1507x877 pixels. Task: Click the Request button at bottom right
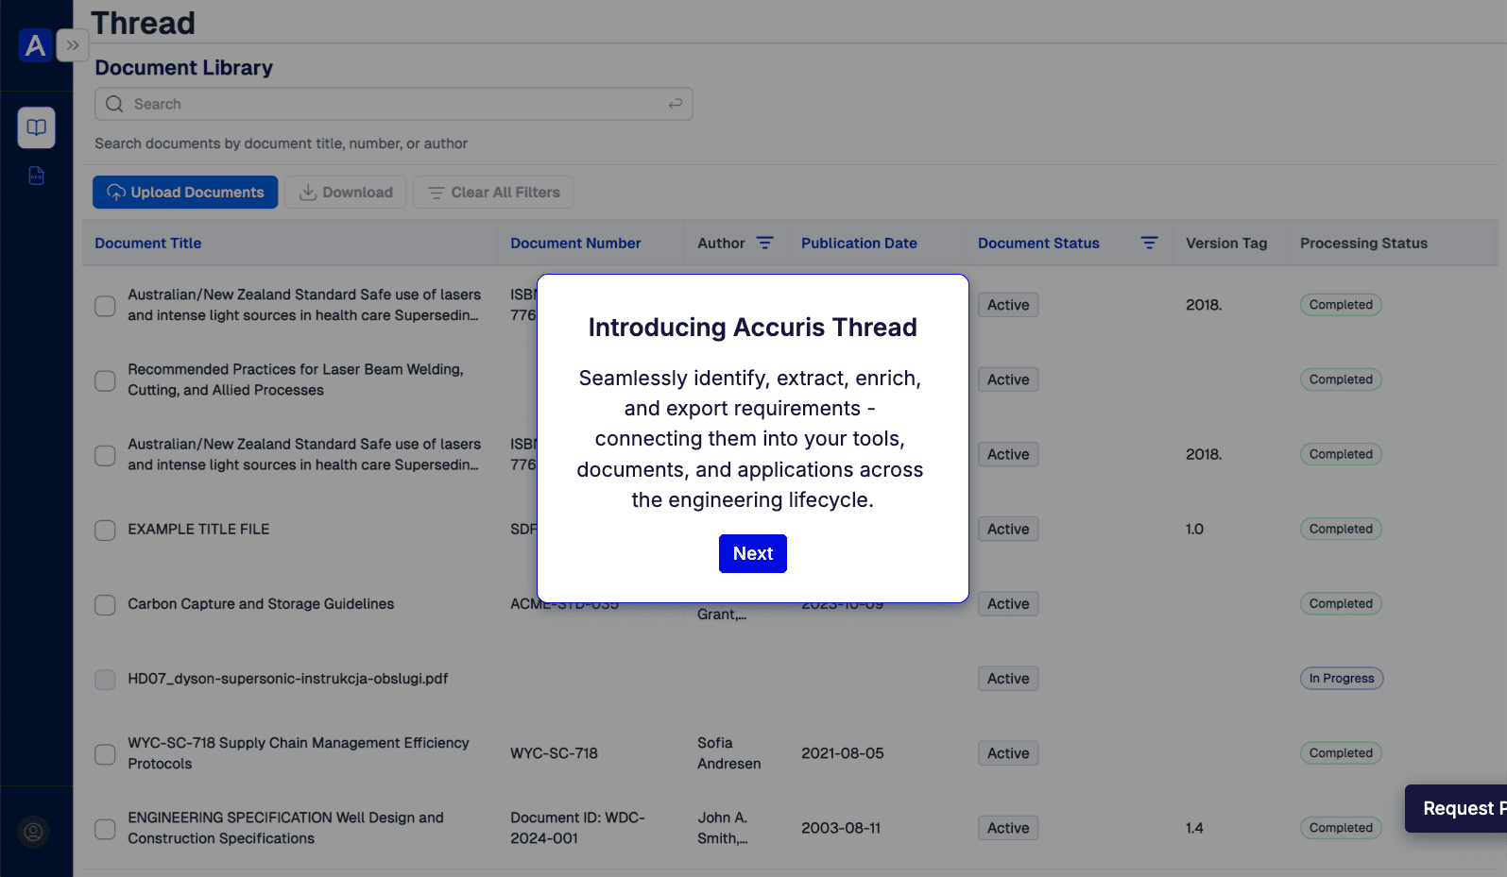coord(1456,809)
